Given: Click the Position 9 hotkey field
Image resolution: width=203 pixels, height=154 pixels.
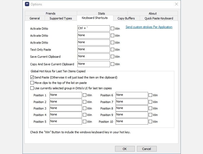Looking at the screenshot, I should (x=132, y=115).
